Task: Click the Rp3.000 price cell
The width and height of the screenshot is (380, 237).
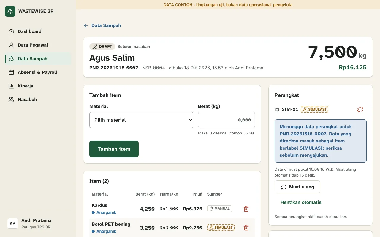Action: (169, 228)
